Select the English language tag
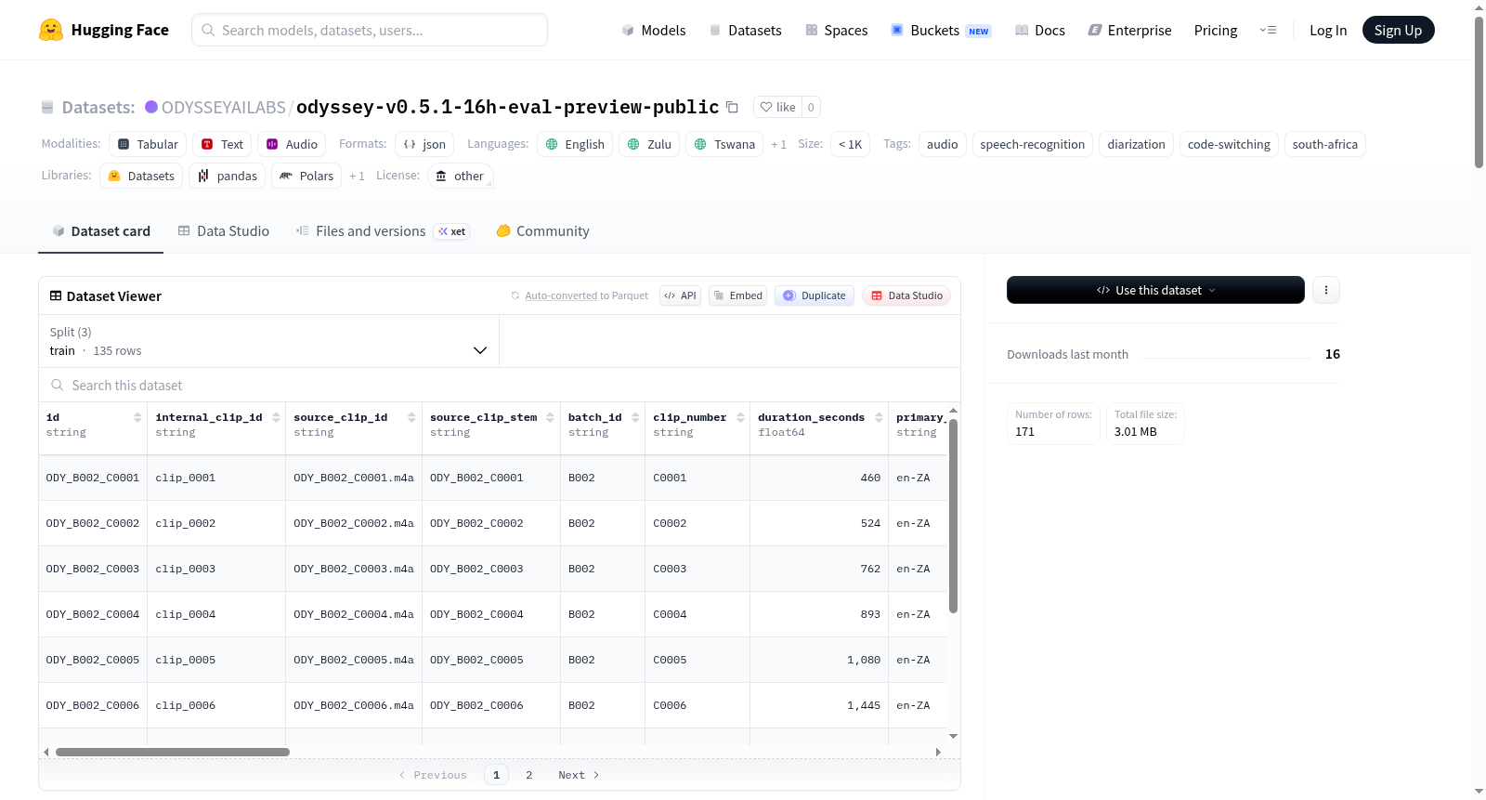Screen dimensions: 1486x800 575,144
